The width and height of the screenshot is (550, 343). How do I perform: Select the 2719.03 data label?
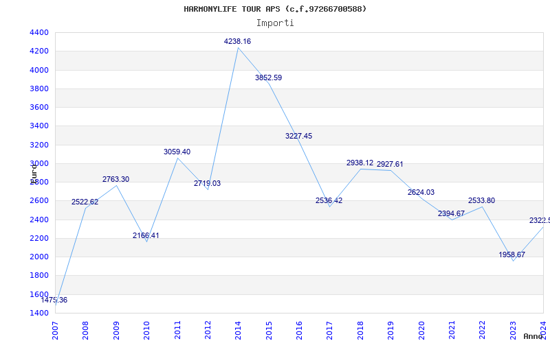pos(208,183)
